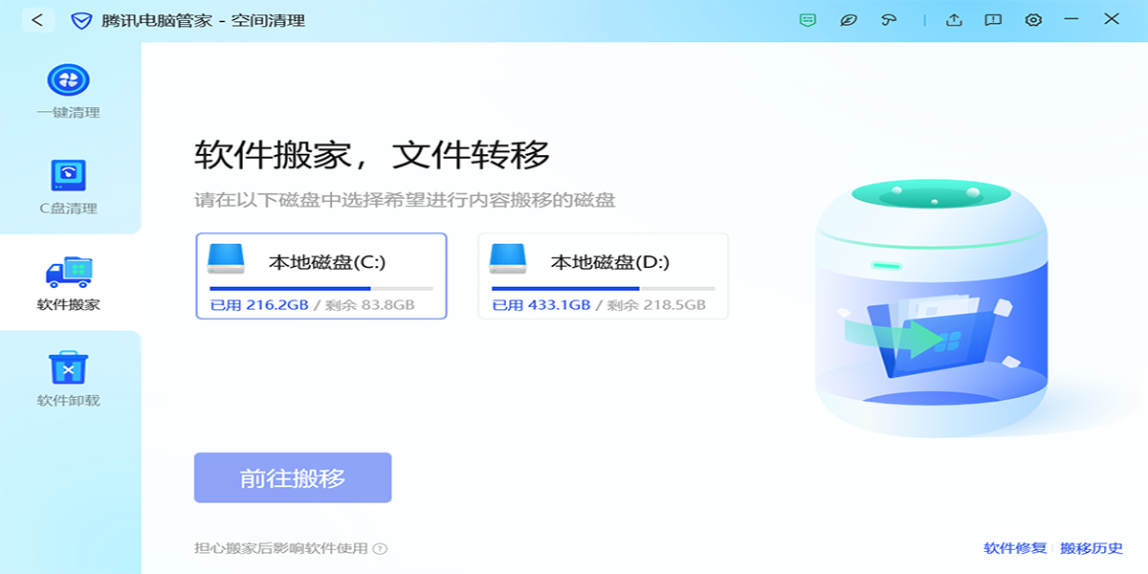Click the 担心搬家后影响软件使用 text

281,548
